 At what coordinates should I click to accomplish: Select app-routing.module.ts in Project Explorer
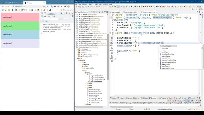(x=95, y=99)
